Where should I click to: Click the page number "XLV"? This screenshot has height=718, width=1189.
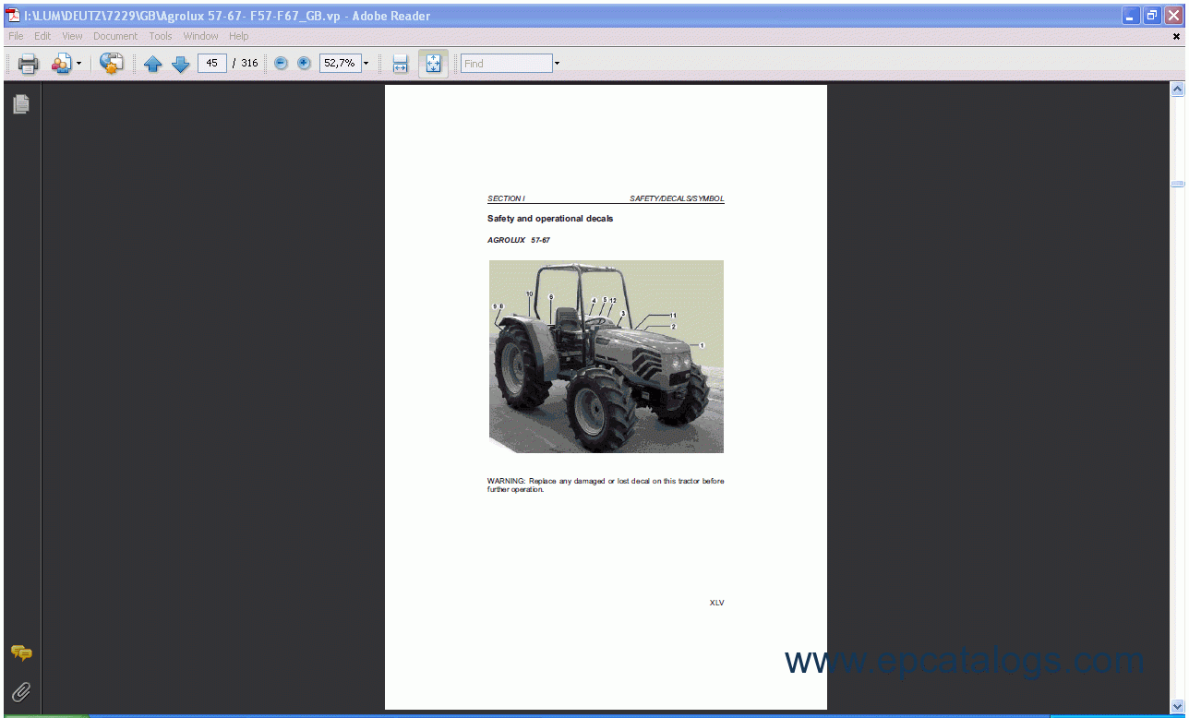tap(717, 603)
